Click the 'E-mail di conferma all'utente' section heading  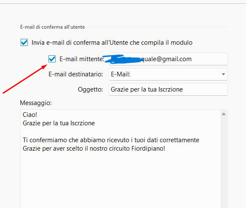coord(52,27)
